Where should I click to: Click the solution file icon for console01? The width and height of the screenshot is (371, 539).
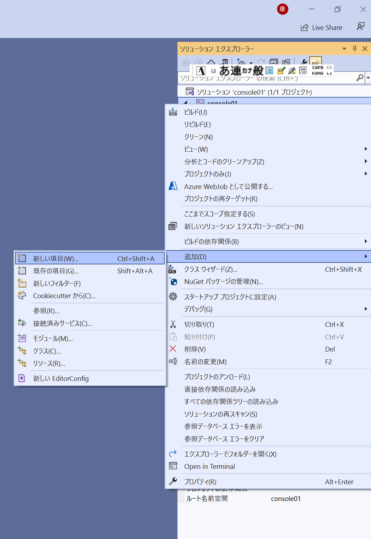tap(190, 92)
